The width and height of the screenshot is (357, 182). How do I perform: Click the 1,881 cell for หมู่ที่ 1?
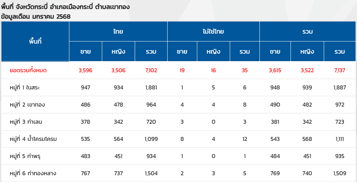pos(151,88)
